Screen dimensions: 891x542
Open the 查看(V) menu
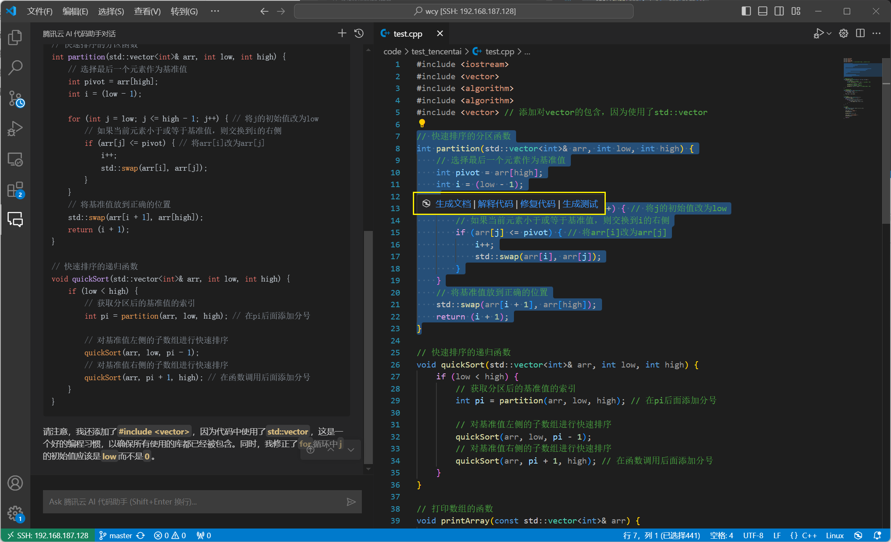(x=147, y=11)
